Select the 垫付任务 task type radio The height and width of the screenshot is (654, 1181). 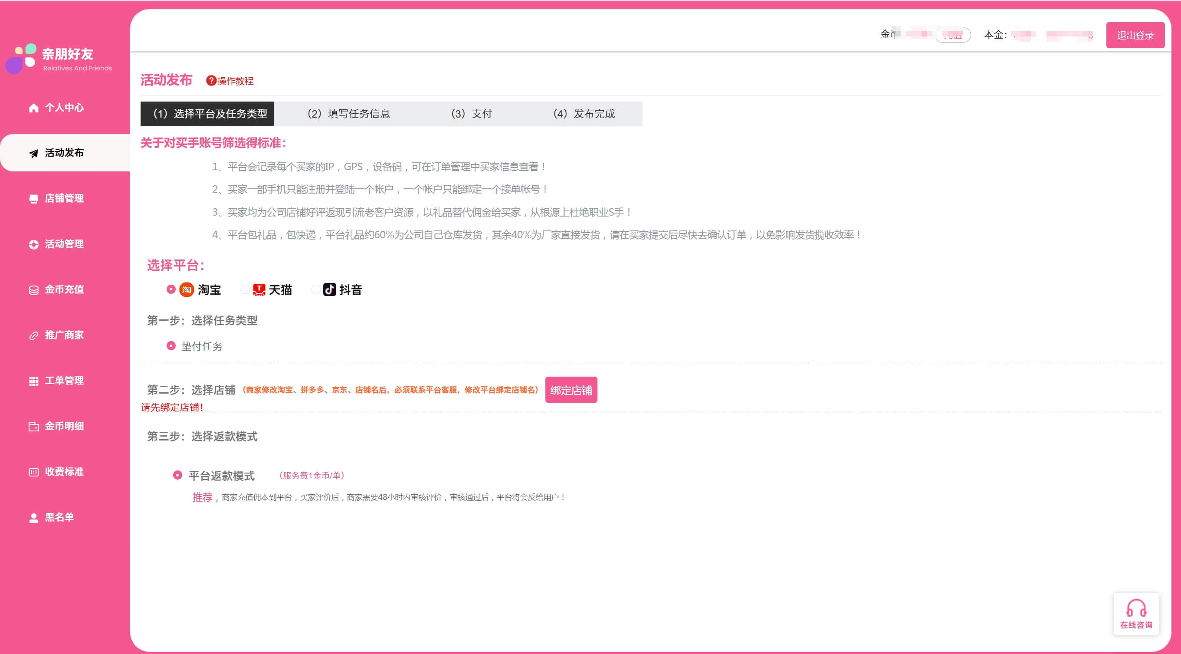point(171,346)
